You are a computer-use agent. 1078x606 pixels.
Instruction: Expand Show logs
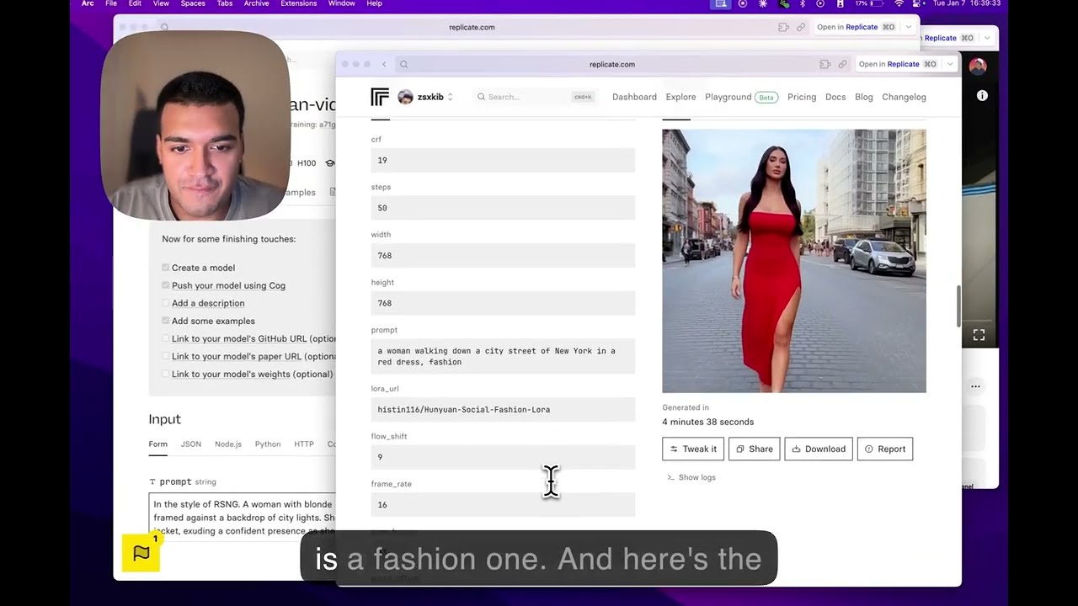691,477
